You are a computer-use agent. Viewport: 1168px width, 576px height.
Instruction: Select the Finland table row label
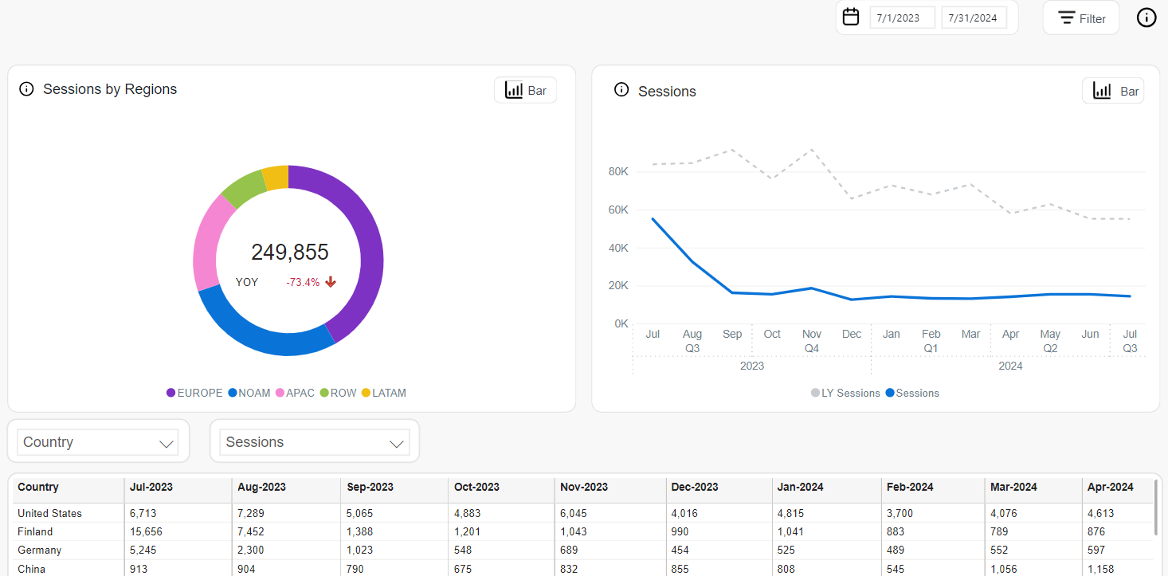pyautogui.click(x=35, y=531)
